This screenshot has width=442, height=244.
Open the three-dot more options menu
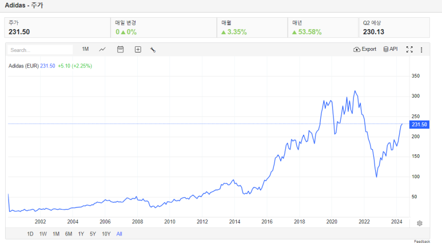(421, 50)
